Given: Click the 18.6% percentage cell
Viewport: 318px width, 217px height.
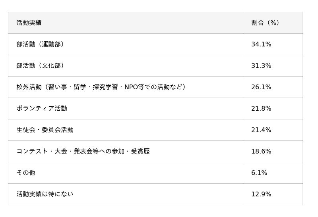Looking at the screenshot, I should 261,152.
